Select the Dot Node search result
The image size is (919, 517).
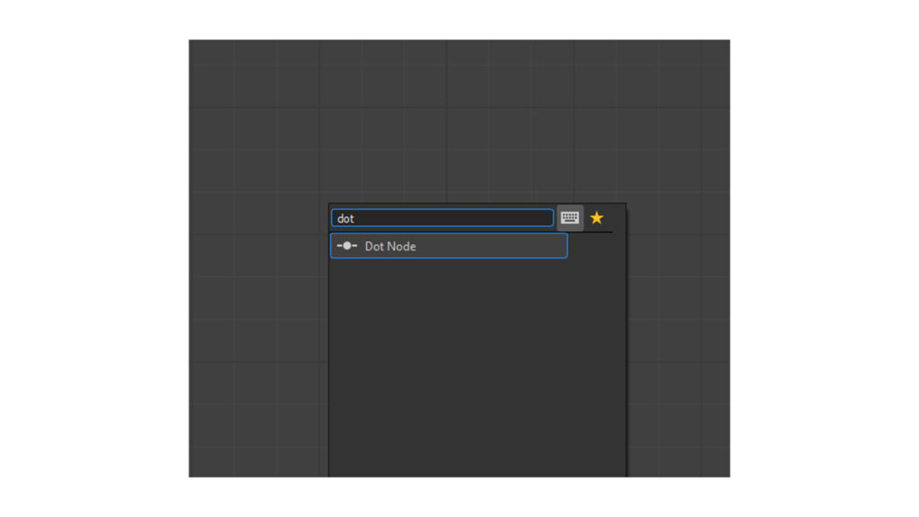click(449, 246)
